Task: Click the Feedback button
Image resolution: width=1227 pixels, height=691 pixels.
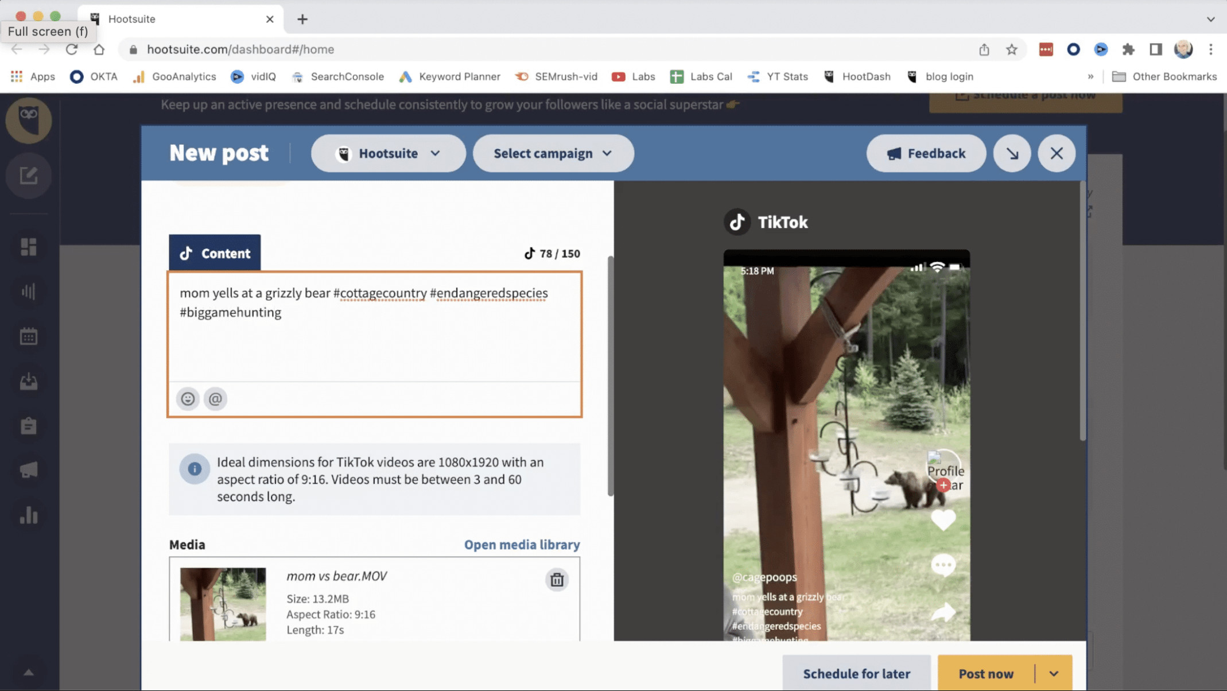Action: [926, 153]
